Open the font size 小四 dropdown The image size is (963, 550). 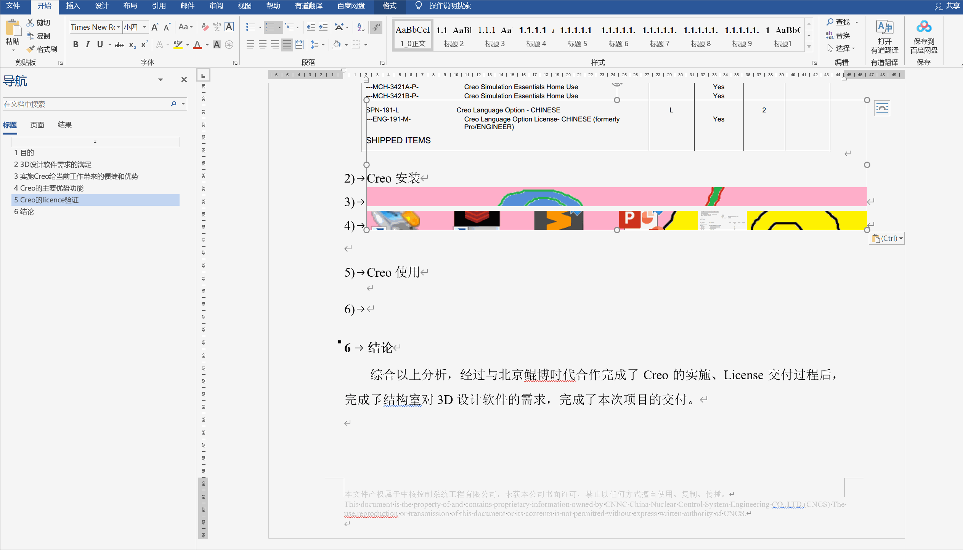(x=144, y=27)
